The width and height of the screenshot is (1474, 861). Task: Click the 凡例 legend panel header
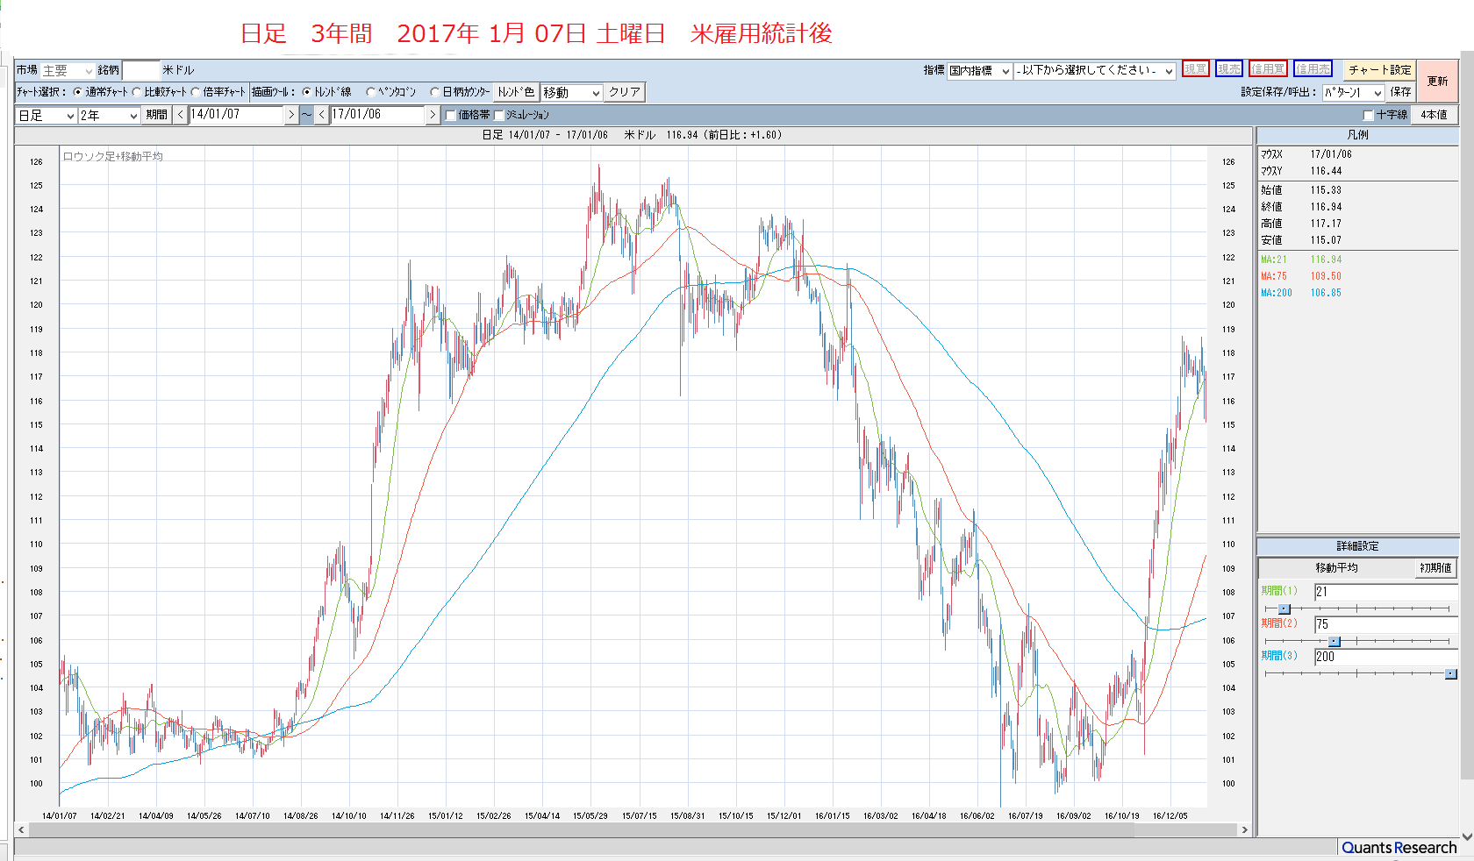coord(1357,135)
